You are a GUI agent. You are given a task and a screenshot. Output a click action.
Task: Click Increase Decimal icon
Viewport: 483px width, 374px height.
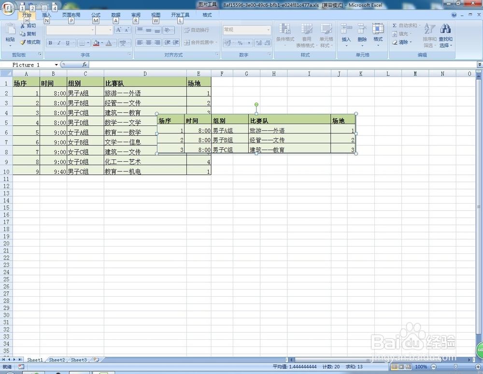point(259,43)
